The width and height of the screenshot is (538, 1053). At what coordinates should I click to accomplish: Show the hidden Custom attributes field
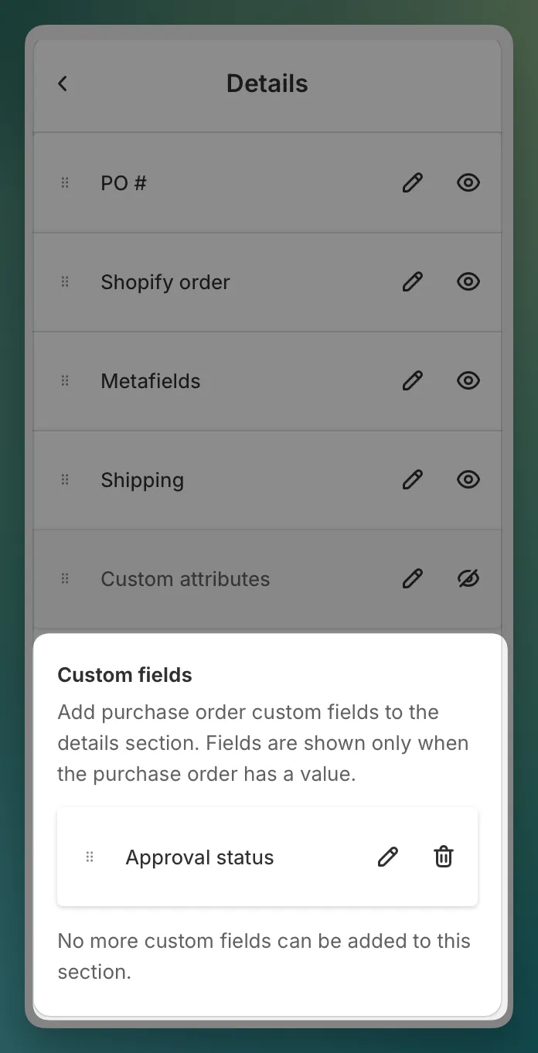[468, 578]
